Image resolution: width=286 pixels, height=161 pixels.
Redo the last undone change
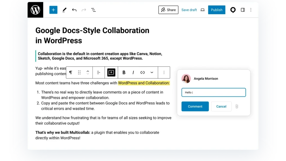tap(84, 10)
